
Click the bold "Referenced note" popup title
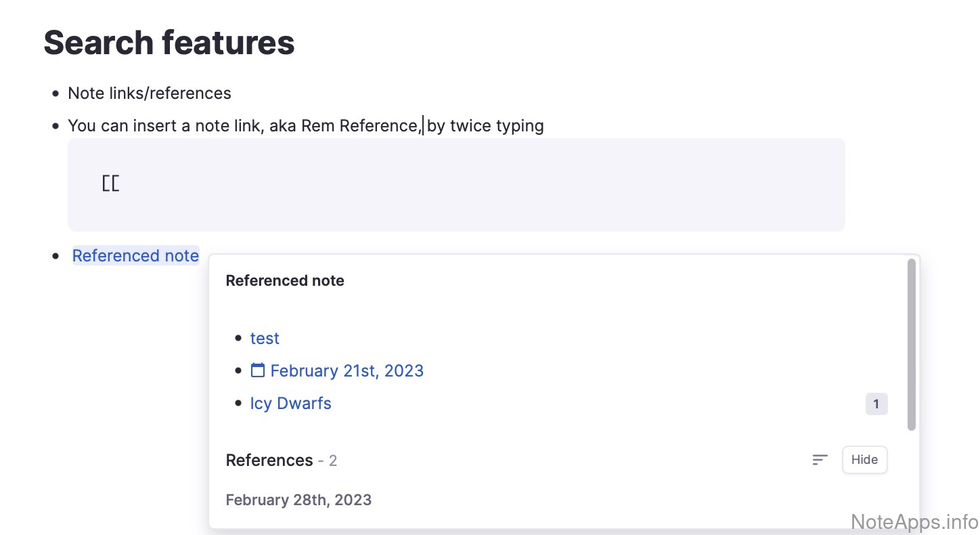click(285, 280)
